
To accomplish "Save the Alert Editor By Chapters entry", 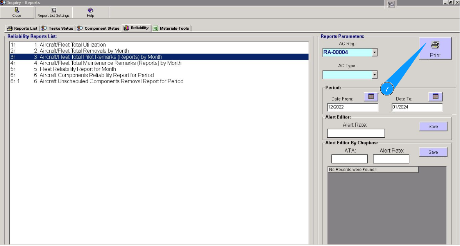I will (433, 152).
